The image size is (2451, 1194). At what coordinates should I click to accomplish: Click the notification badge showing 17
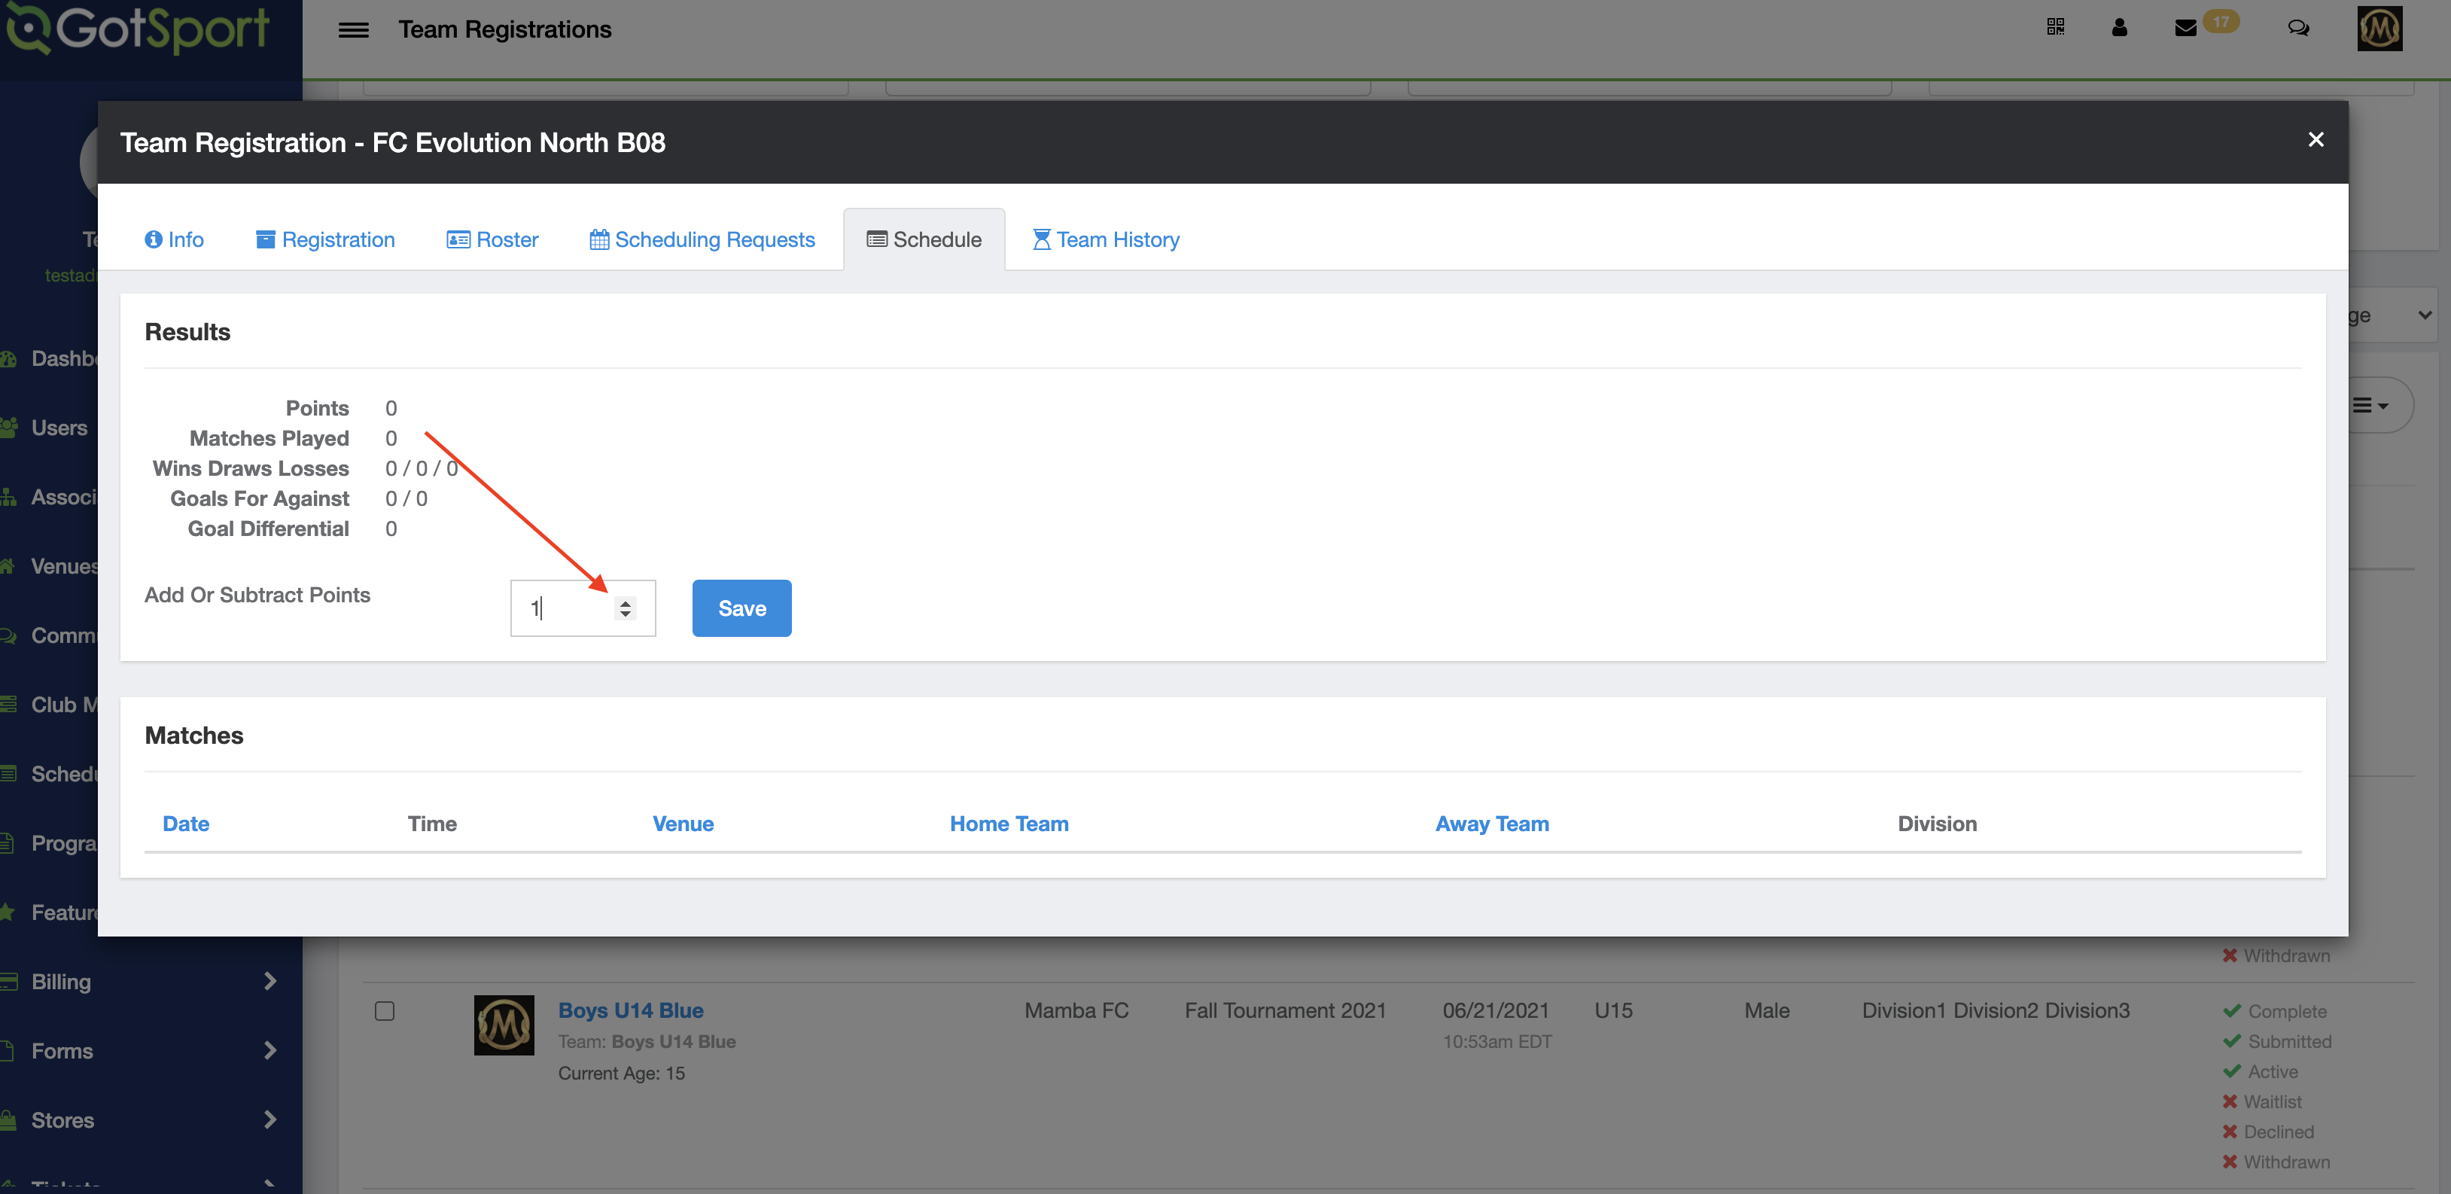[2221, 21]
